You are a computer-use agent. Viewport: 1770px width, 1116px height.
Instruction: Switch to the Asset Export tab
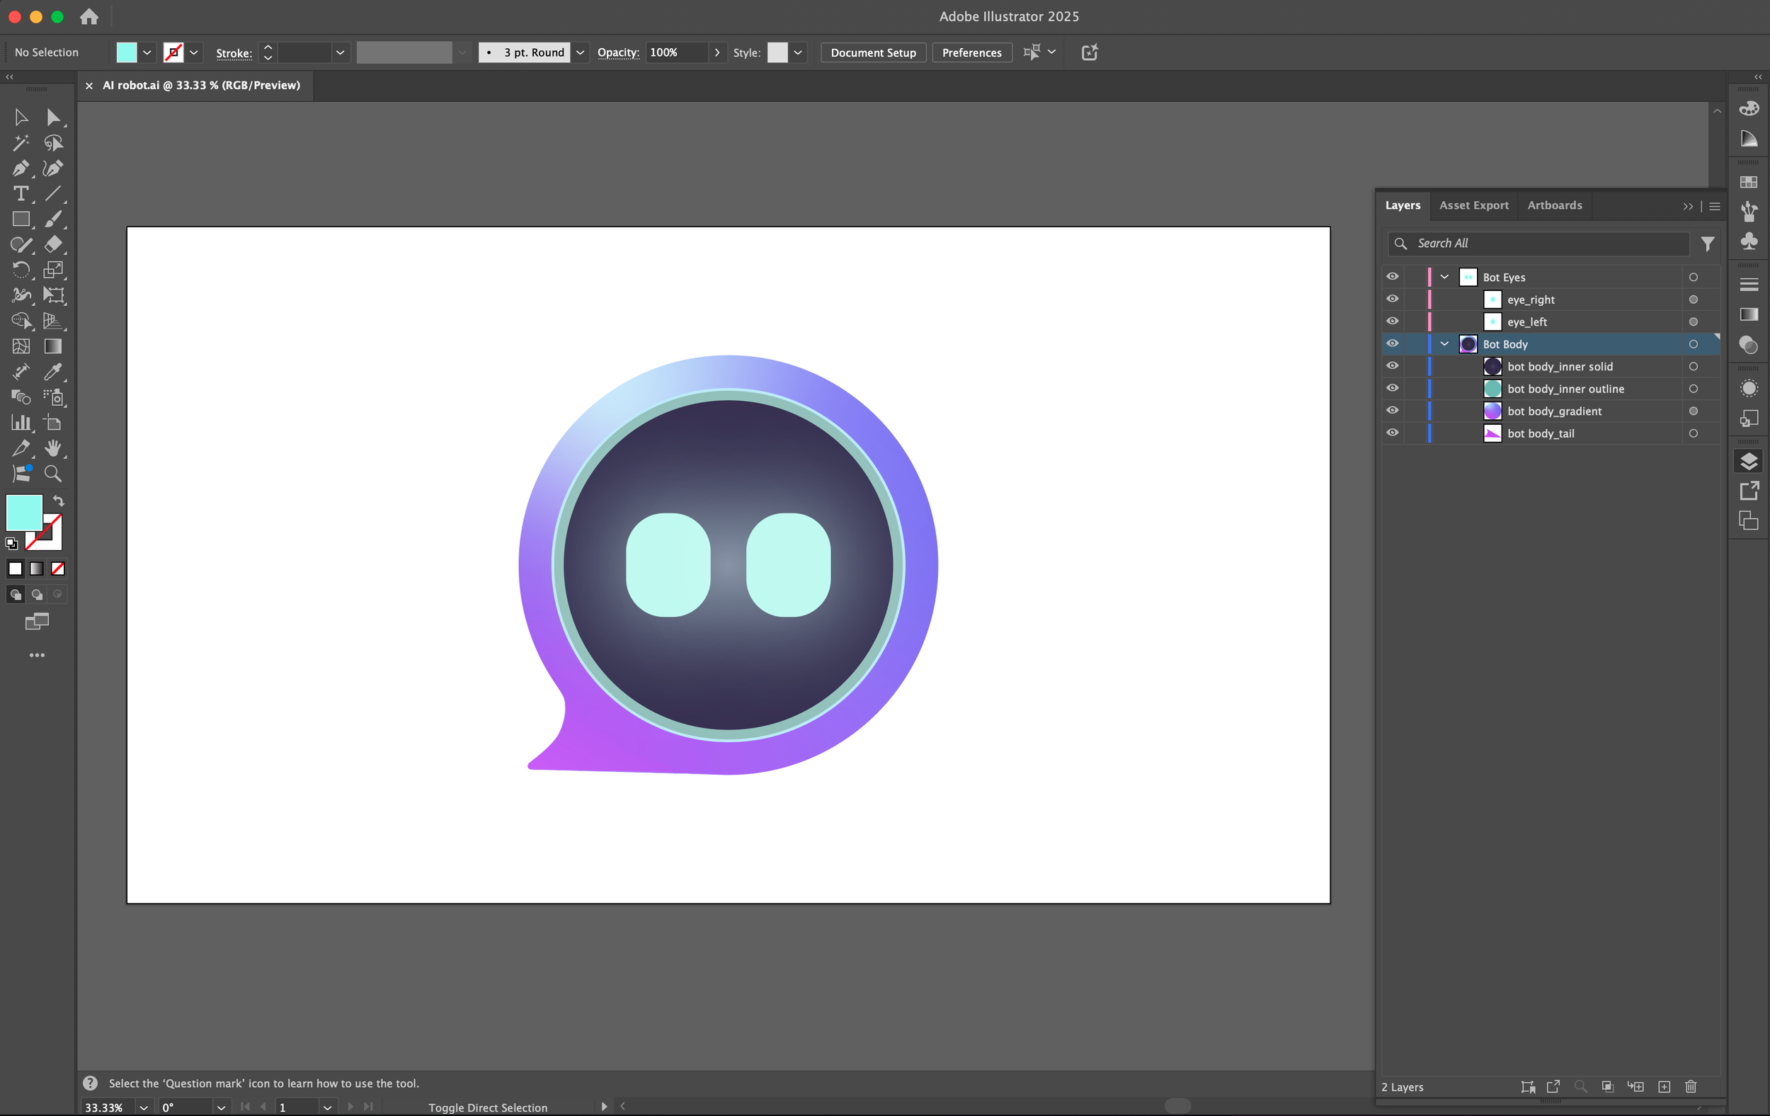(1474, 205)
